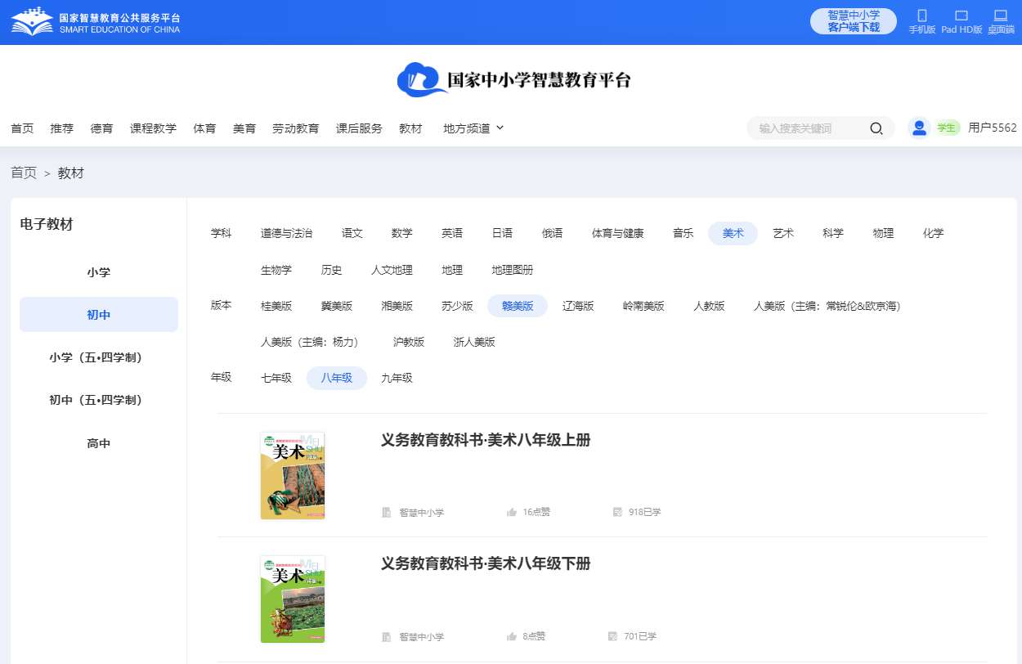
Task: Open title 义务教育教科书·美术八年级上册
Action: (486, 440)
